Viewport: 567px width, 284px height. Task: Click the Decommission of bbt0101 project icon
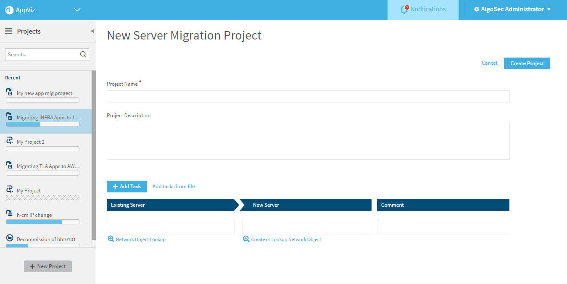[x=10, y=238]
